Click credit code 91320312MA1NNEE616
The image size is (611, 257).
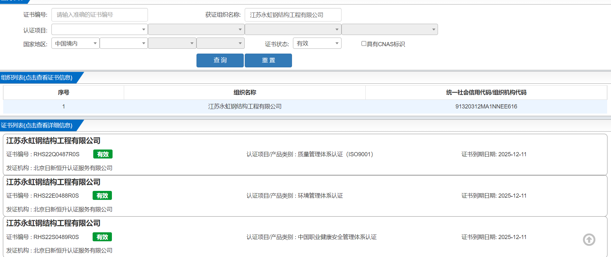pyautogui.click(x=486, y=107)
